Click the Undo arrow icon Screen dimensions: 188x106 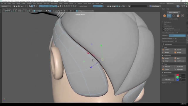click(21, 6)
